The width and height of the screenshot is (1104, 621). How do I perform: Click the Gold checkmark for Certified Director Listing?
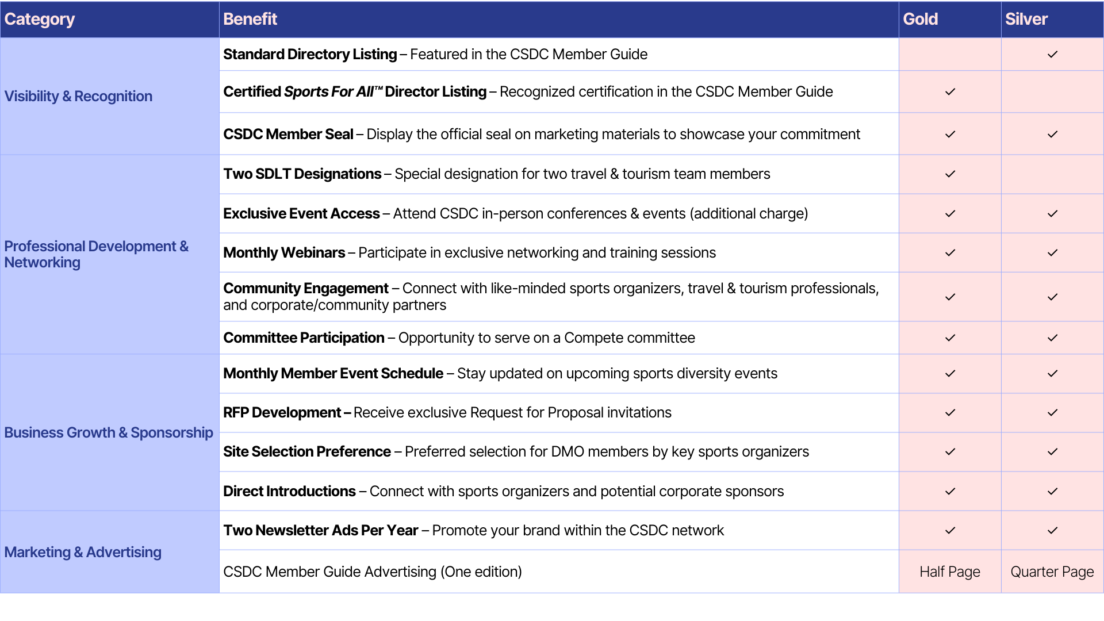coord(950,92)
